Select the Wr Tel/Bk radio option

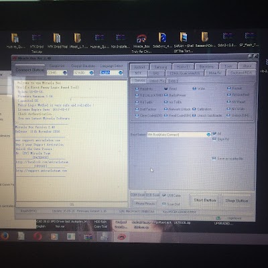(x=173, y=102)
